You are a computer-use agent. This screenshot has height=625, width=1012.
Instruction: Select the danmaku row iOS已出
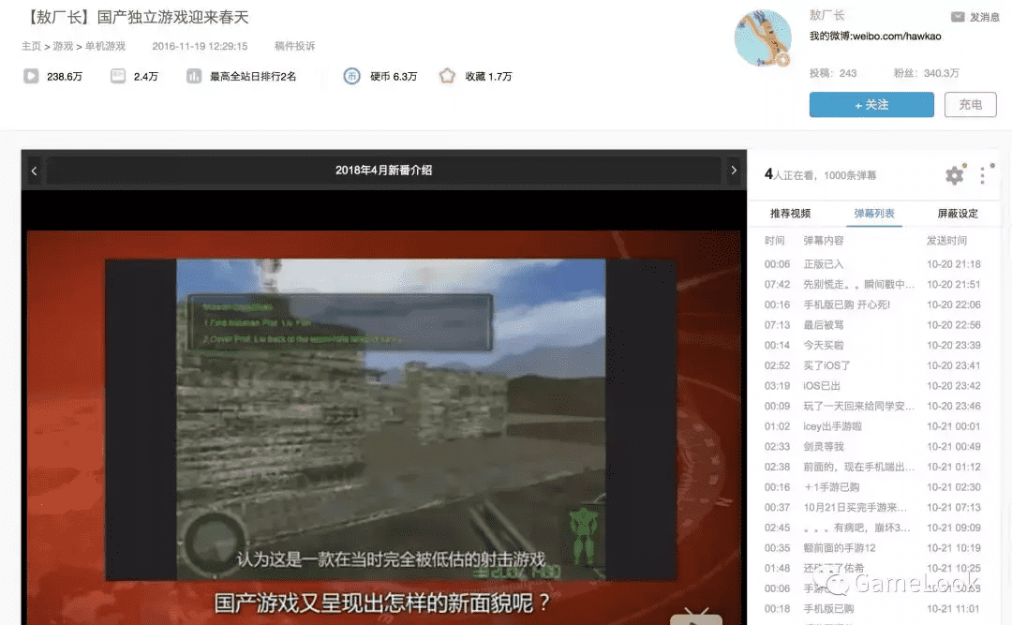[872, 386]
